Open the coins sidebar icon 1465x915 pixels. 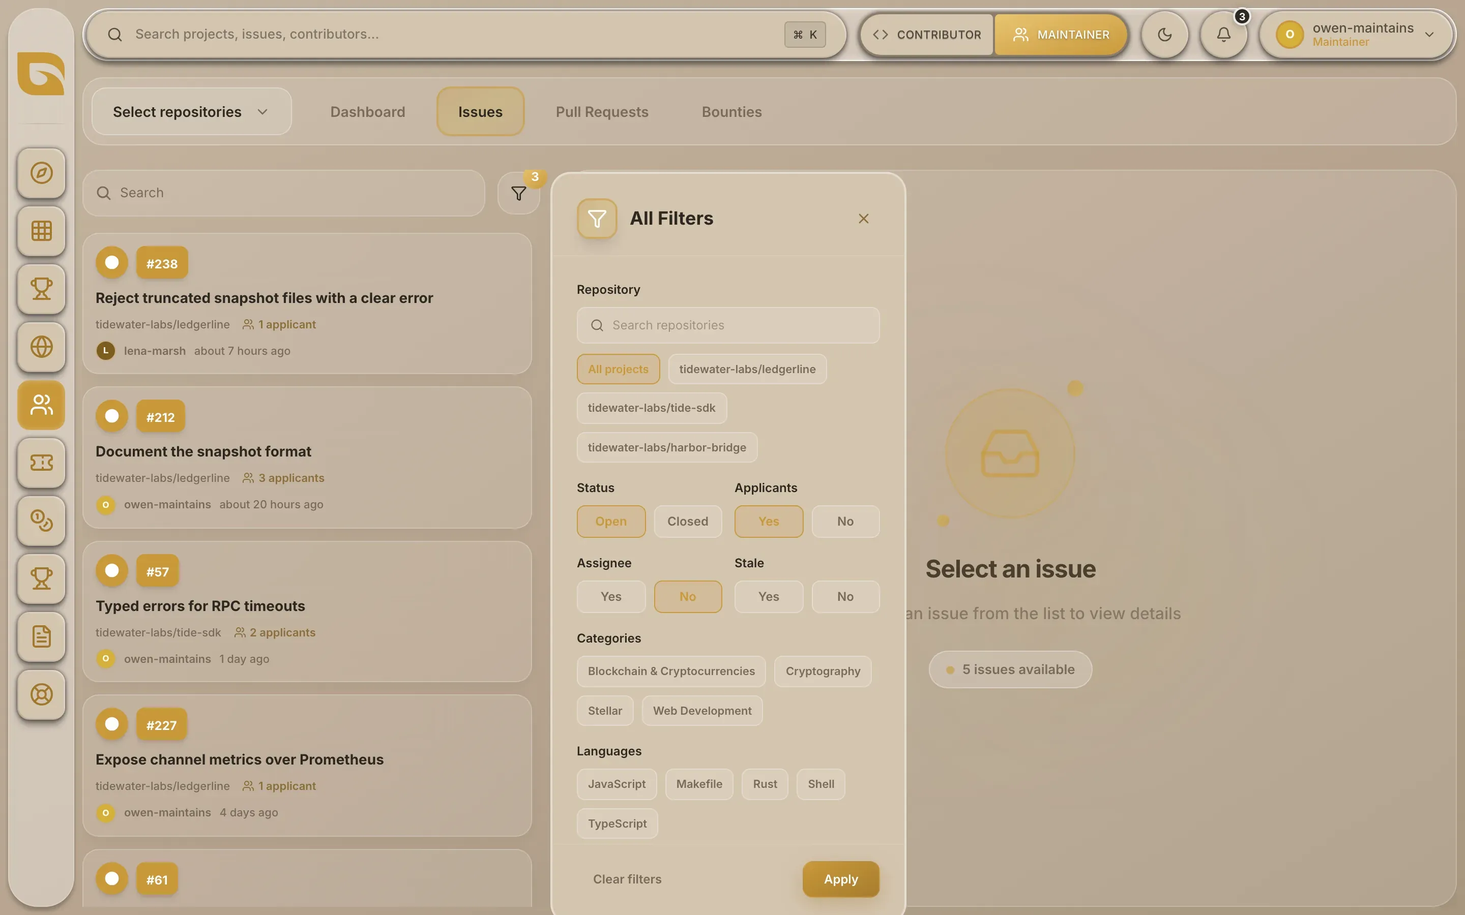[x=41, y=521]
